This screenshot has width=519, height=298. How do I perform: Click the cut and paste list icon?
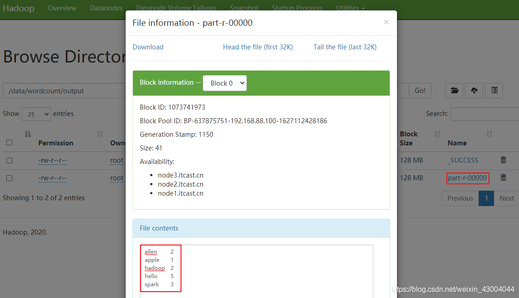pos(494,91)
